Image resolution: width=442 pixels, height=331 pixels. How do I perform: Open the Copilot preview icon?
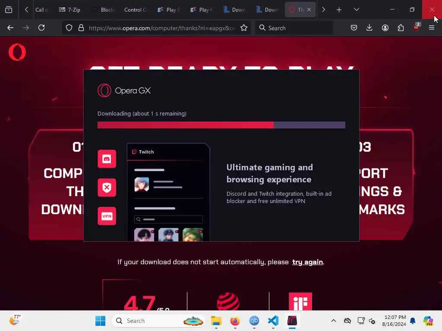pyautogui.click(x=429, y=321)
